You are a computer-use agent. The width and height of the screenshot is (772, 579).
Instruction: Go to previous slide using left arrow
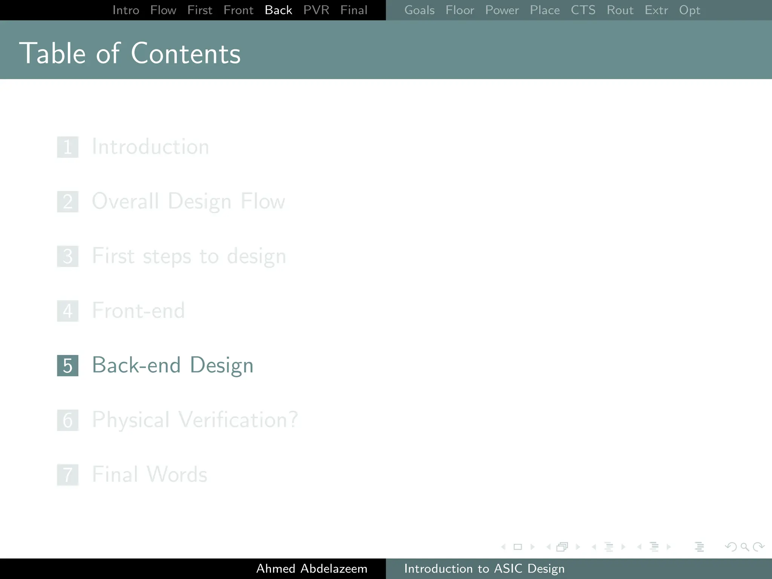point(503,547)
